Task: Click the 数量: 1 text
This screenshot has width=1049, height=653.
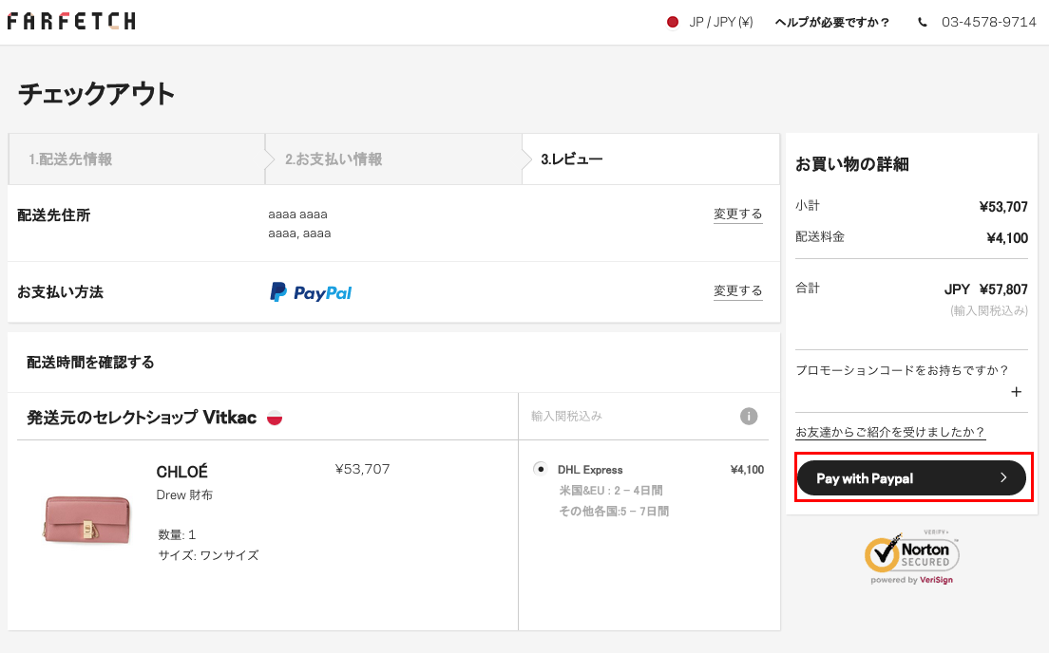Action: point(177,534)
